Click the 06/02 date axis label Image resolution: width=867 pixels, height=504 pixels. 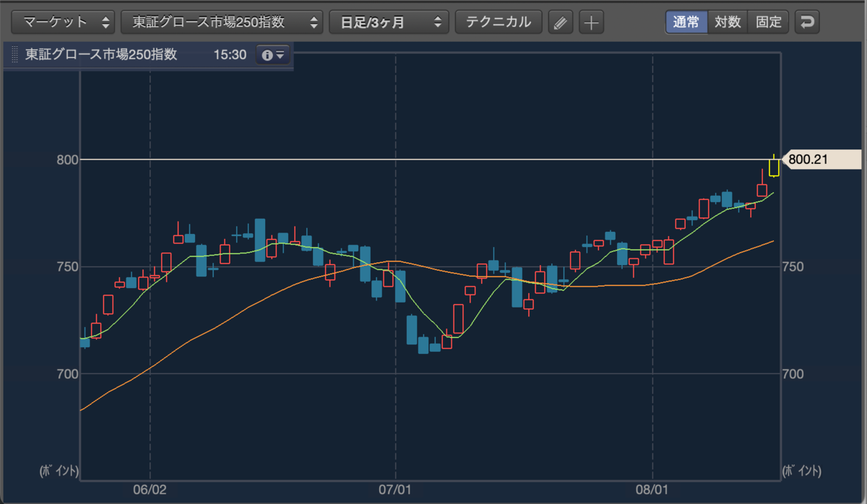tap(150, 489)
